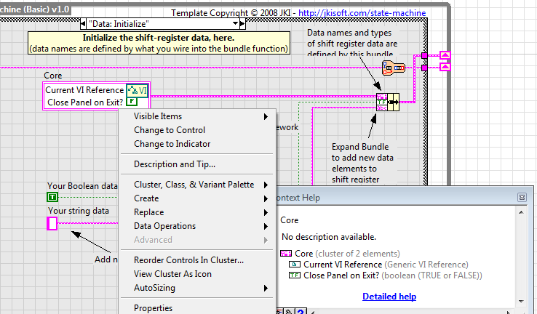Expand the AutoSizing submenu
The height and width of the screenshot is (314, 537).
click(199, 288)
